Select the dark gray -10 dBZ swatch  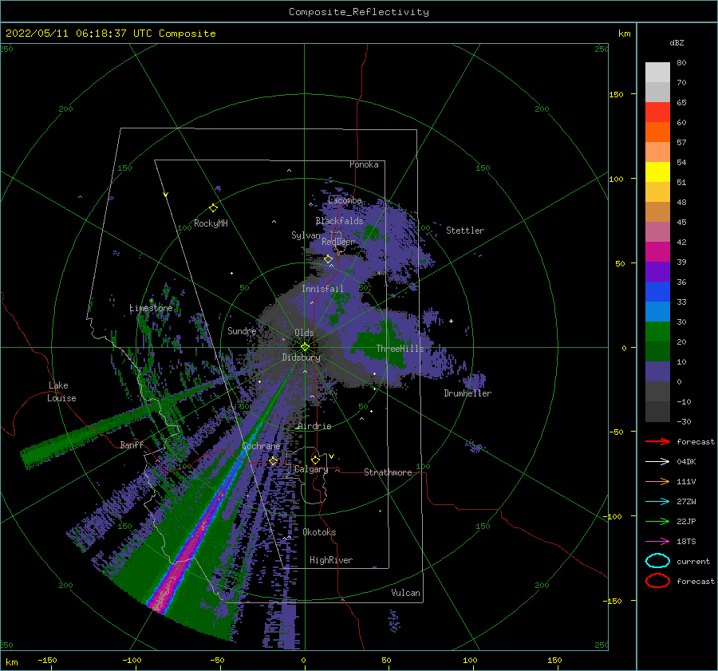[657, 411]
